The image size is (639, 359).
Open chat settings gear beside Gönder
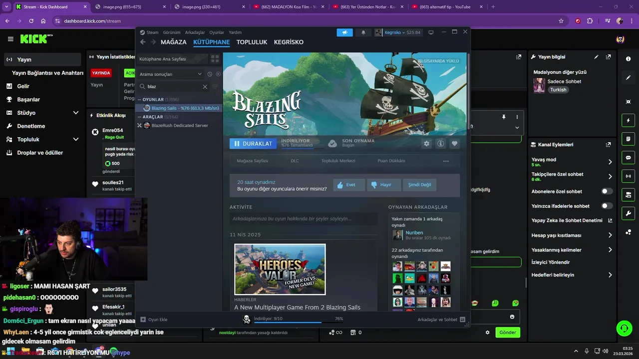coord(488,332)
